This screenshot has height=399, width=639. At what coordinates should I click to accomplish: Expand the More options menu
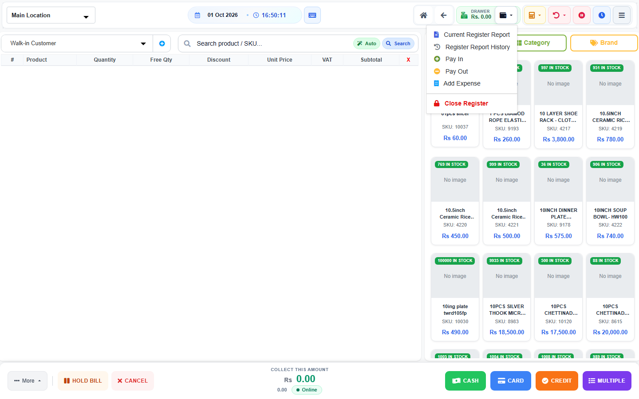click(28, 381)
